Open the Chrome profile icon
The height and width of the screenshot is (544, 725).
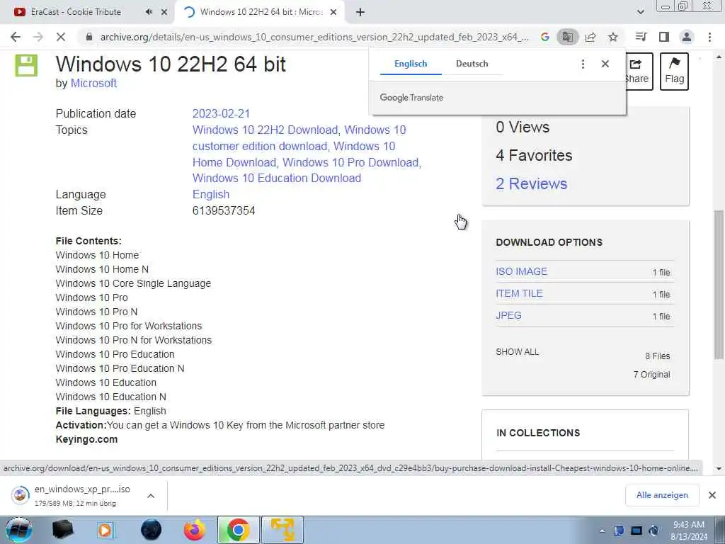point(687,37)
